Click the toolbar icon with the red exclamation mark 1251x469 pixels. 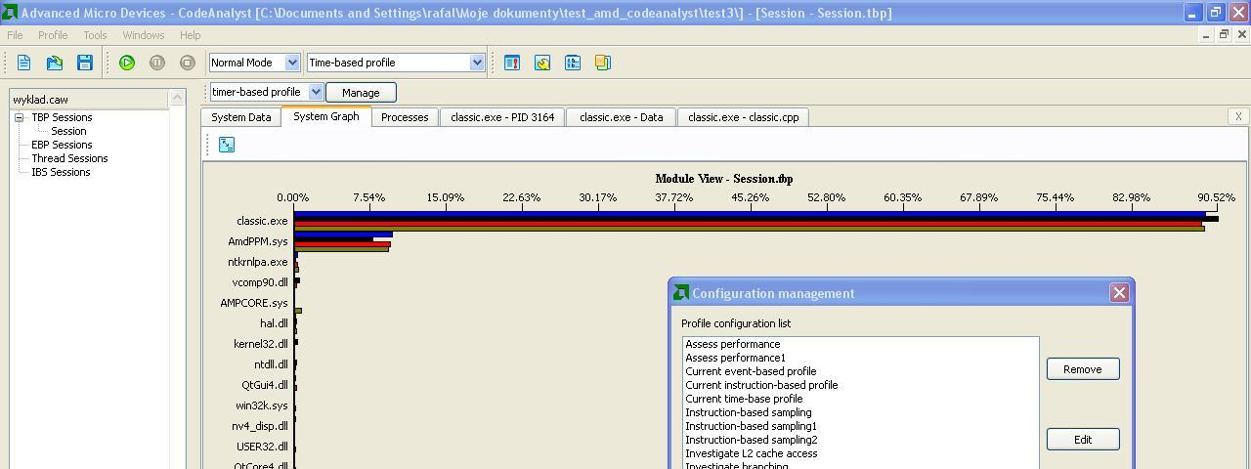click(x=512, y=63)
